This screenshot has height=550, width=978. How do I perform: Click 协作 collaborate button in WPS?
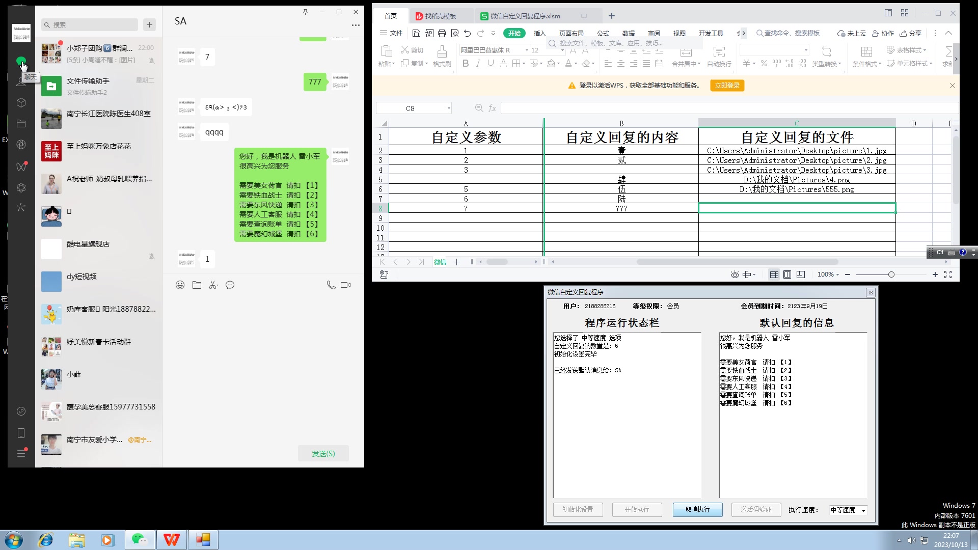coord(883,33)
